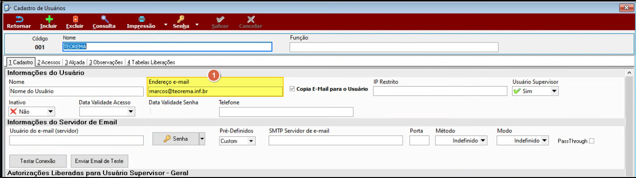Enable the PassThrough checkbox
This screenshot has height=178, width=636.
[591, 141]
